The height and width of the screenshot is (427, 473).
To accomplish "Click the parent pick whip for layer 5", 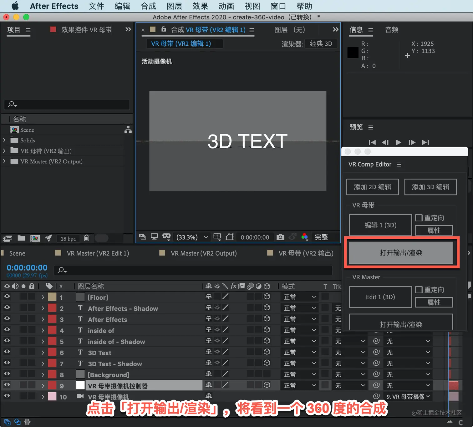I will click(376, 341).
